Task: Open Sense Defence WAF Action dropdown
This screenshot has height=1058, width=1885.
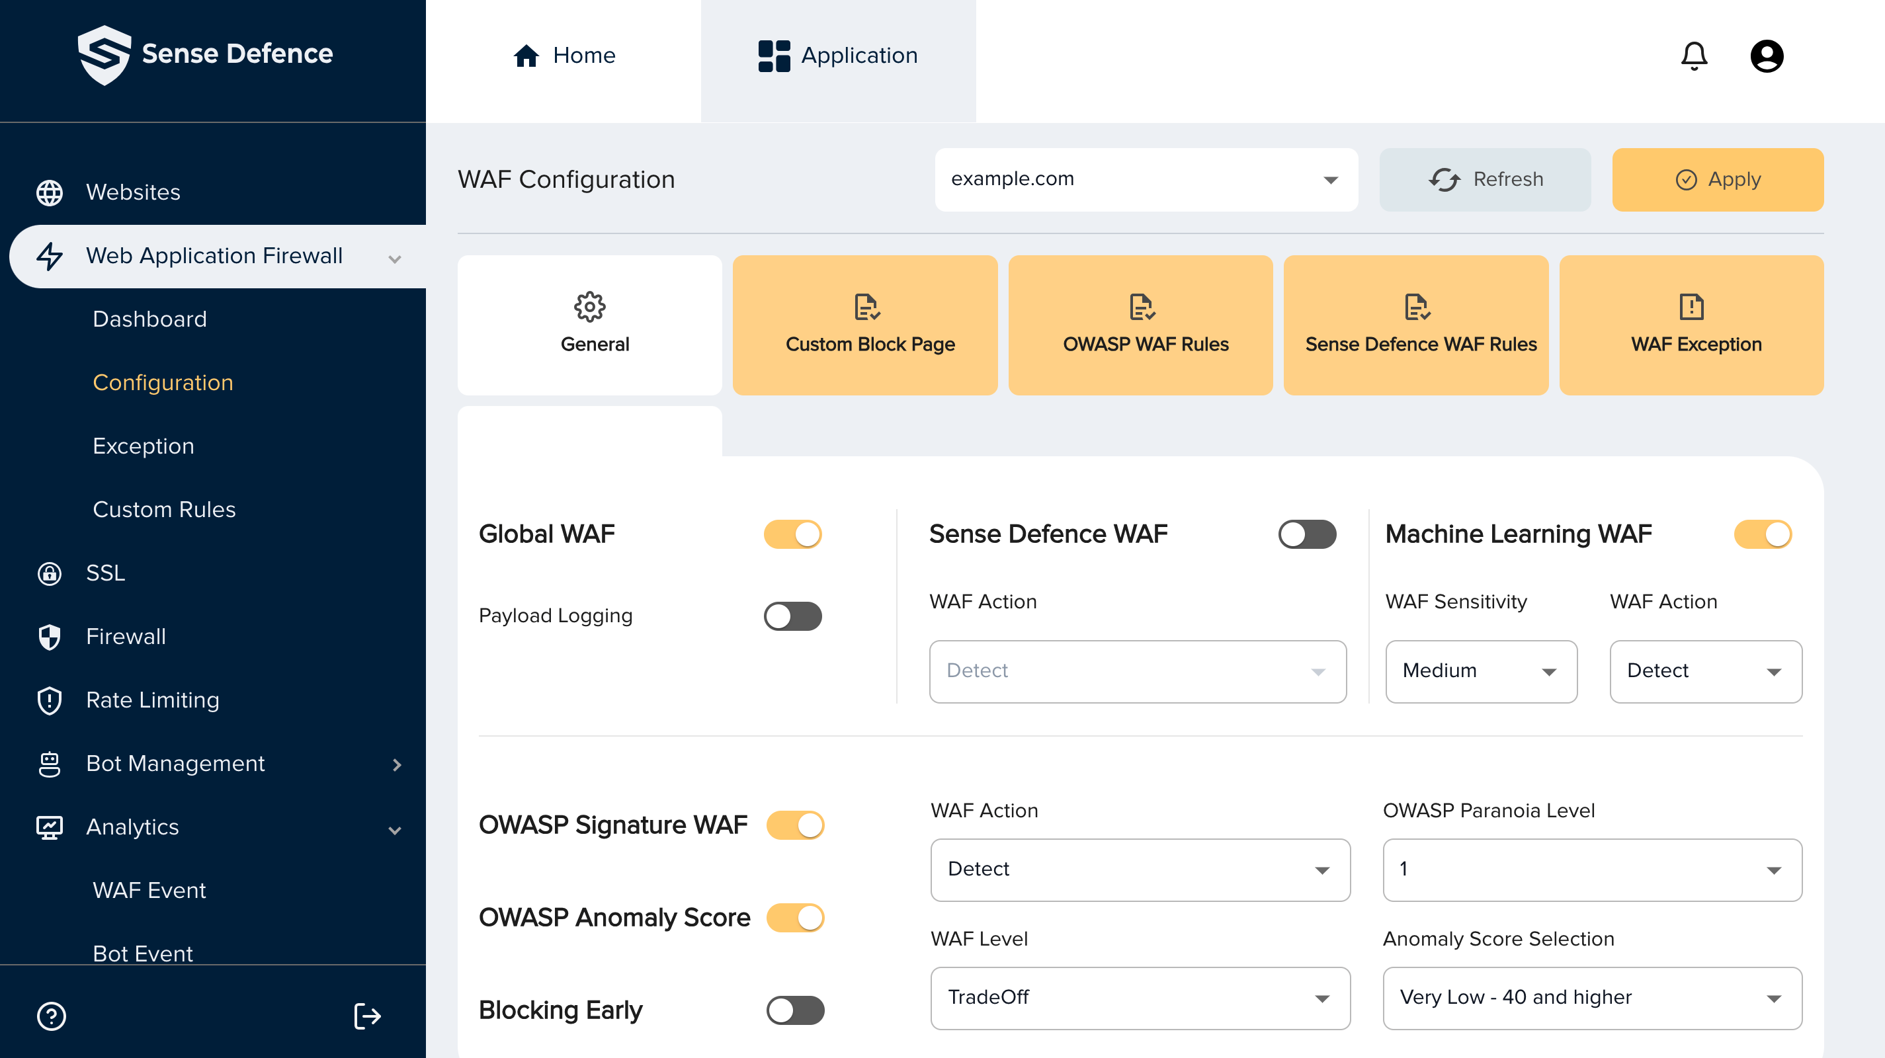Action: pyautogui.click(x=1137, y=672)
